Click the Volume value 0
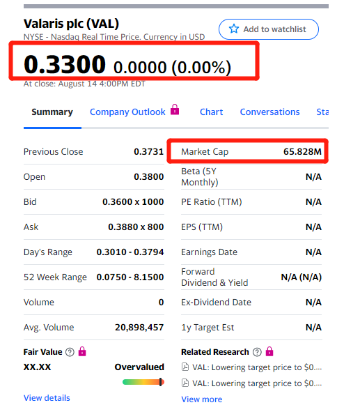360x405 pixels. pyautogui.click(x=161, y=302)
